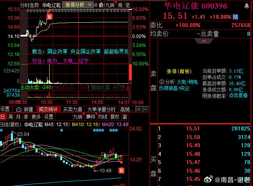Click the 负荷新高+央企 link
This screenshot has height=186, width=253.
click(174, 88)
